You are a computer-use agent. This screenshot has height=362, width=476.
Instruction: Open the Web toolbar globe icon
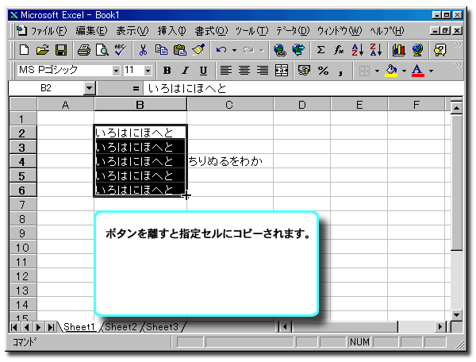click(298, 50)
